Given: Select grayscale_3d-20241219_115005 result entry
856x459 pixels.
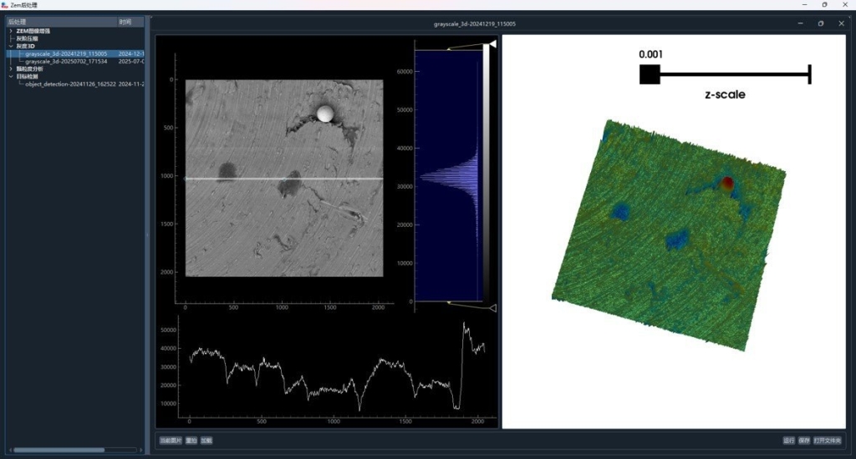Looking at the screenshot, I should pos(65,53).
